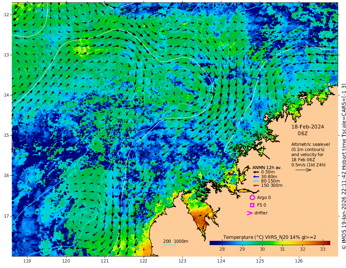Click the vertical IMOS copyright timestamp text
Viewport: 346px width, 268px height.
[344, 166]
